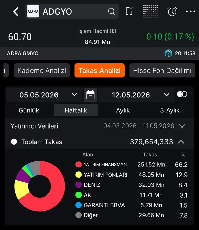
Task: Tap the 66.2 percent value
Action: pyautogui.click(x=181, y=165)
